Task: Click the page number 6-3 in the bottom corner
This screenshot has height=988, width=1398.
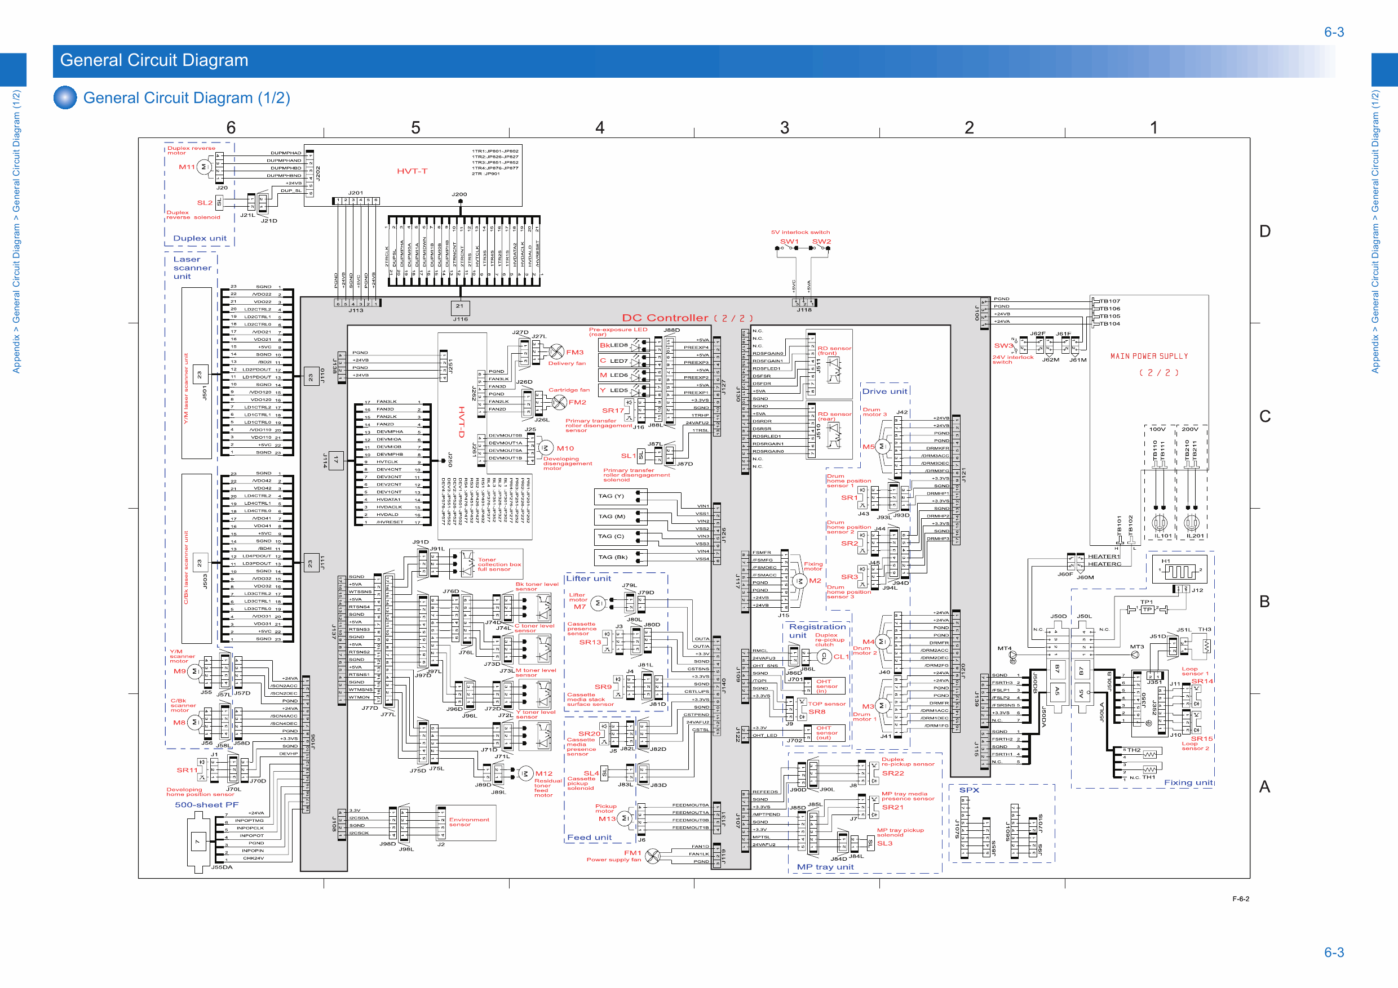Action: [x=1334, y=953]
